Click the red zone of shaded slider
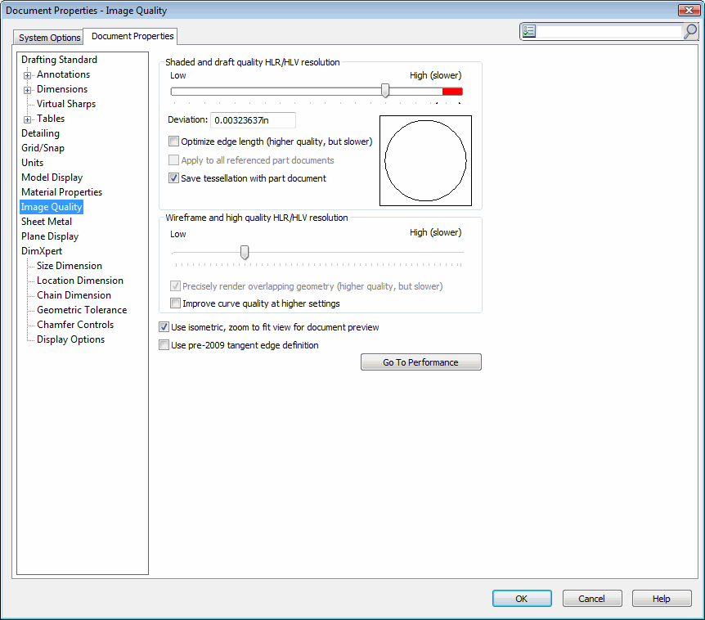Screen dimensions: 705x620 coord(452,92)
